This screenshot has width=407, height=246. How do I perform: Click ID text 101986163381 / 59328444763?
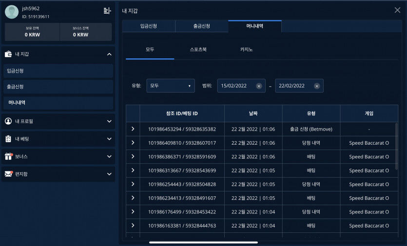point(182,226)
